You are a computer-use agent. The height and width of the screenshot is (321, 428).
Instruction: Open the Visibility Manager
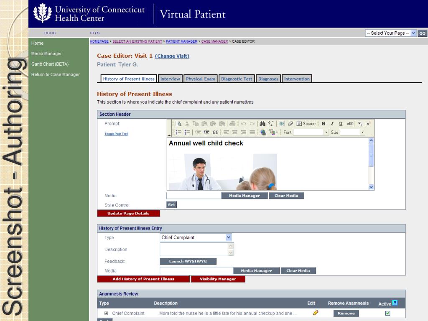[218, 279]
